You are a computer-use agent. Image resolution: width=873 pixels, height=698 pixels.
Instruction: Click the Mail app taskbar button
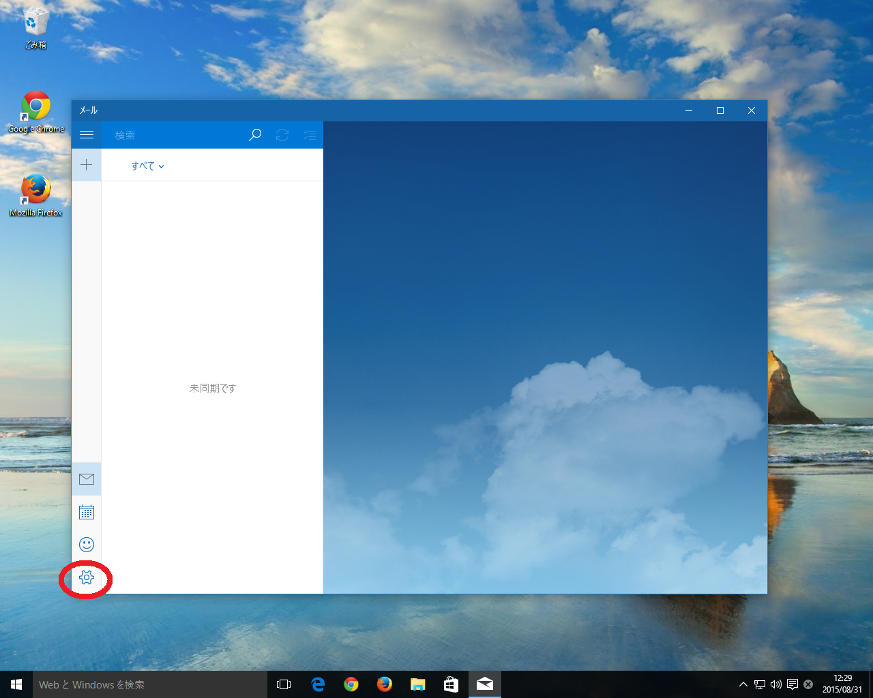coord(485,684)
